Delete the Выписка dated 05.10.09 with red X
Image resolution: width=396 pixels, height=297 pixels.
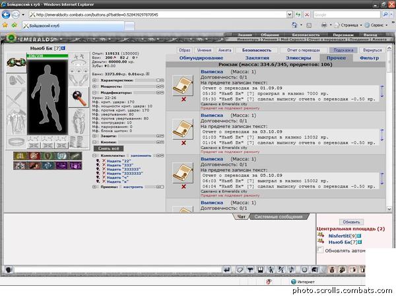click(x=183, y=187)
